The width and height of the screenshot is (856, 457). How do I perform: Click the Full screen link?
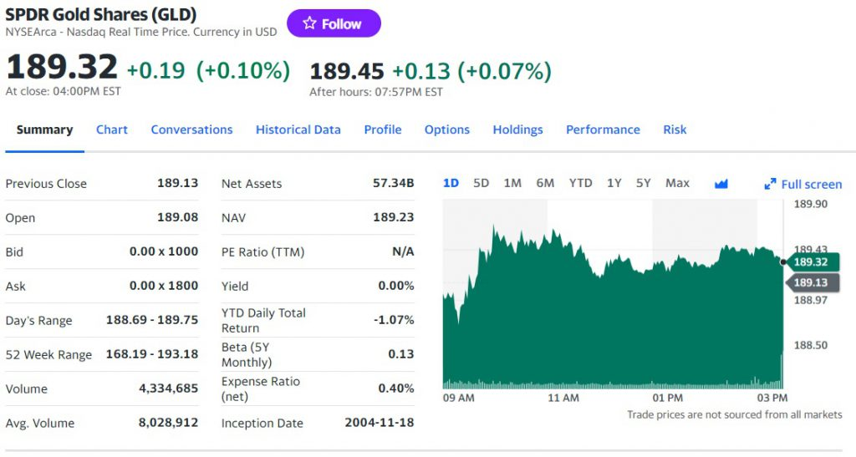point(811,184)
